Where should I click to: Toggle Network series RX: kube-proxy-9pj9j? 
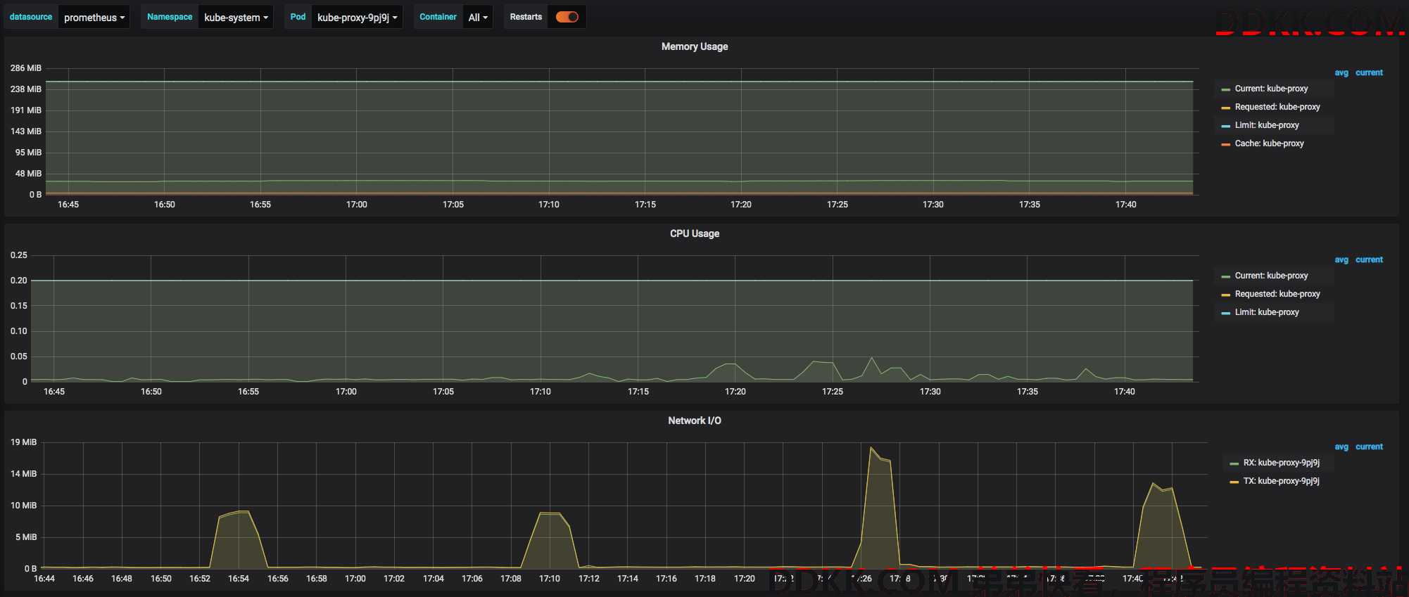[x=1281, y=463]
